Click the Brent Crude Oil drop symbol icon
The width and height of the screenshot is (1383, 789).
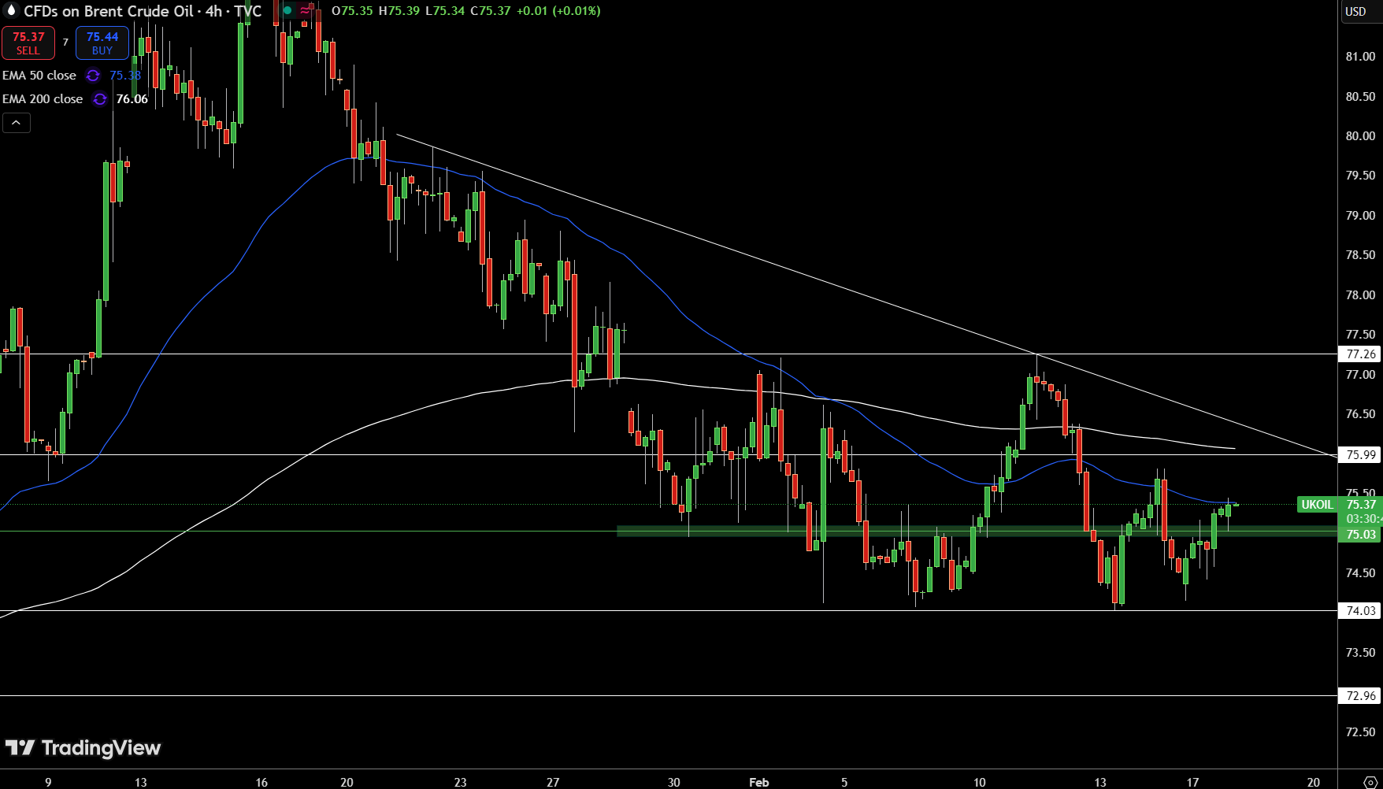coord(11,10)
